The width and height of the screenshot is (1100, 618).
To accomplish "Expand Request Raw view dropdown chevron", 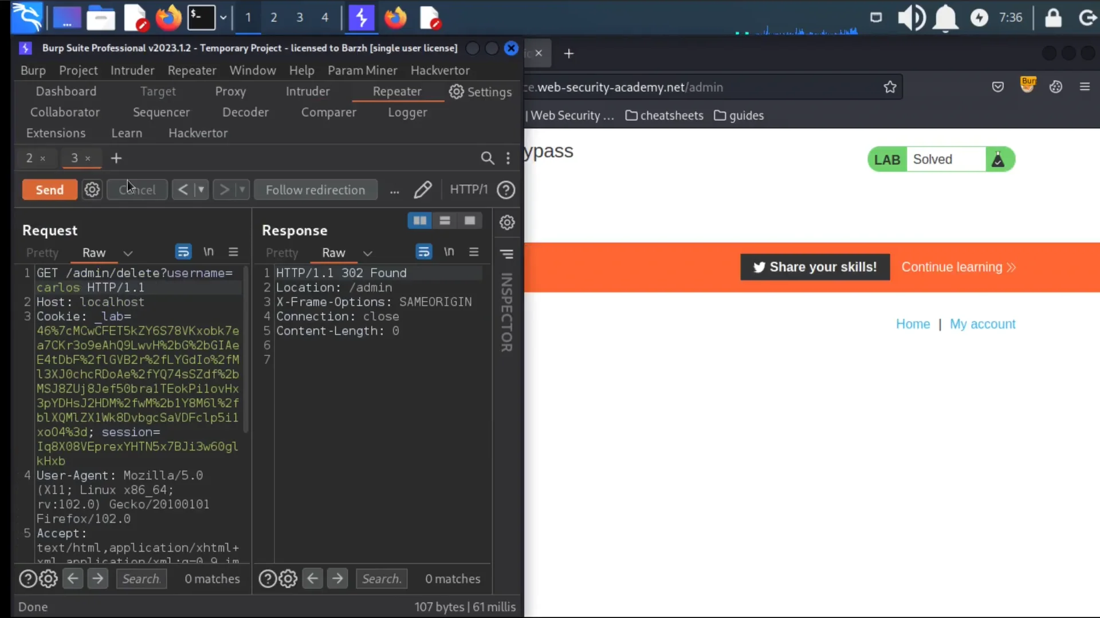I will pos(128,253).
